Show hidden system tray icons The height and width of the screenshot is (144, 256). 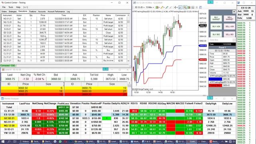222,142
